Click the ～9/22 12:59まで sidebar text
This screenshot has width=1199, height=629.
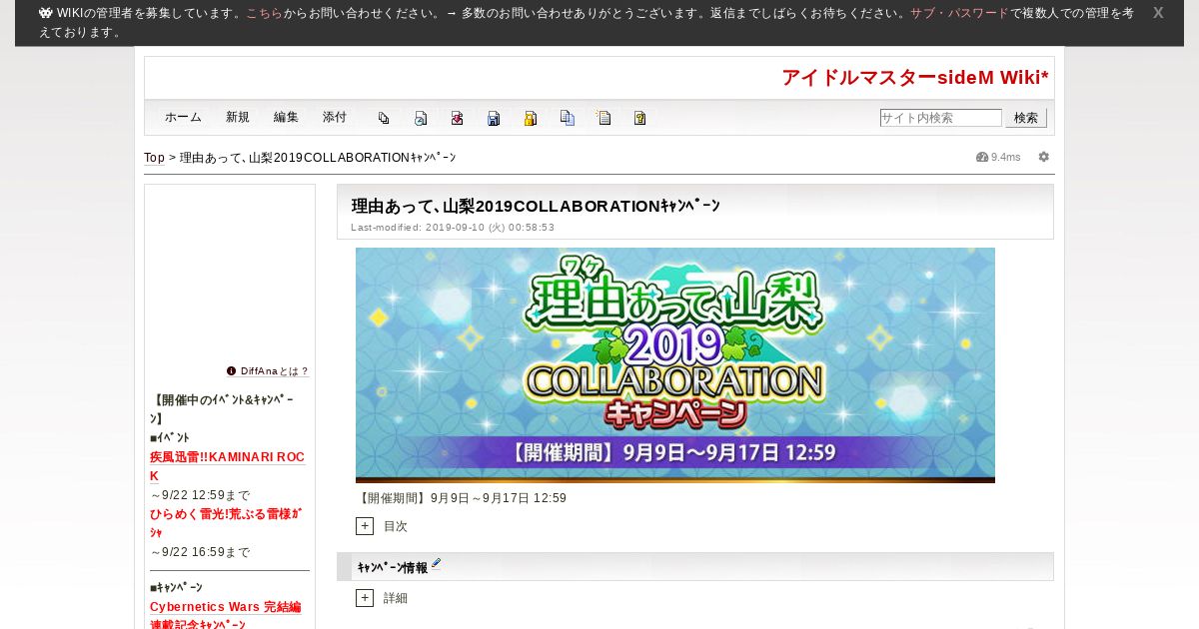click(x=200, y=495)
